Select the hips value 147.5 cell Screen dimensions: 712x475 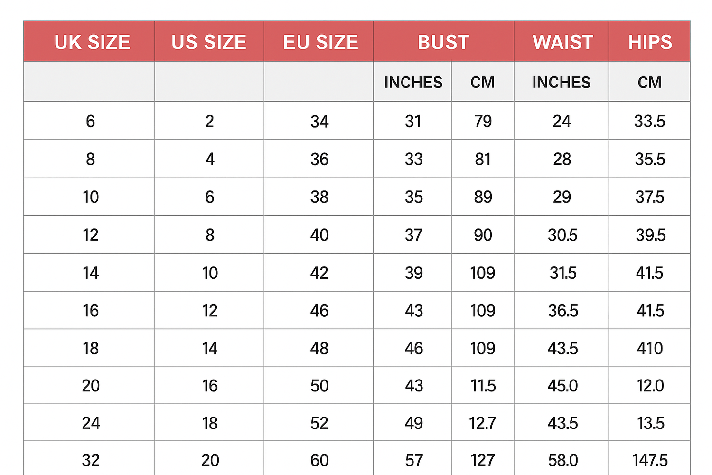pyautogui.click(x=650, y=460)
